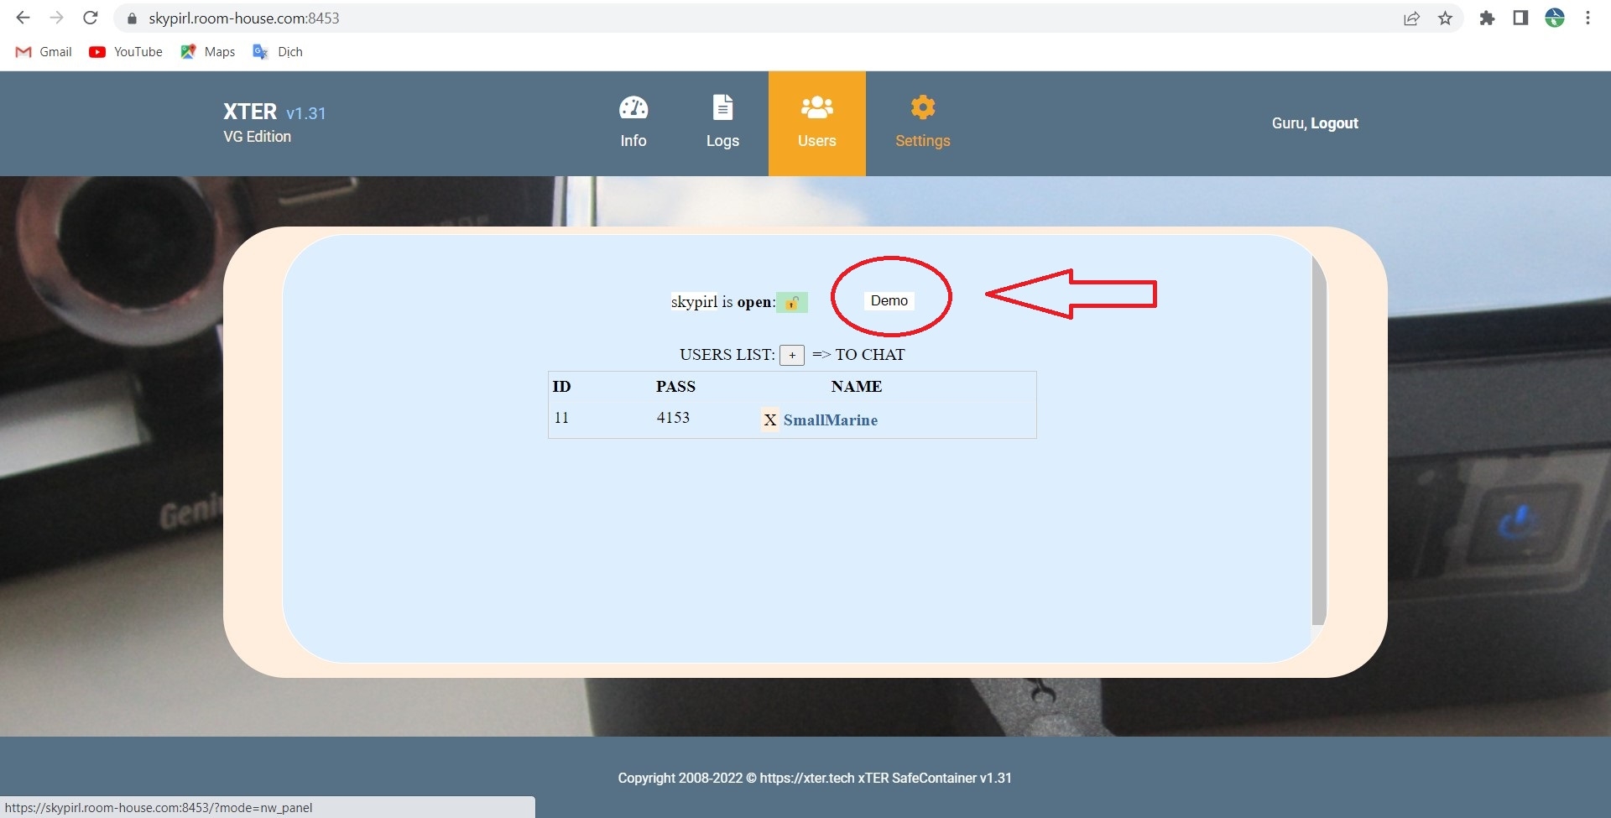The image size is (1611, 818).
Task: Open the SmallMarine user link
Action: (x=830, y=420)
